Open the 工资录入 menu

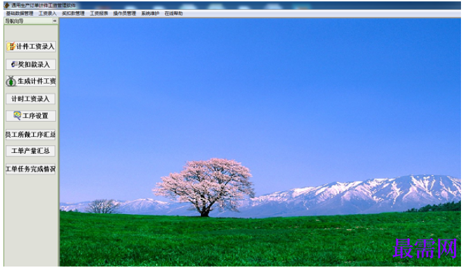pyautogui.click(x=47, y=13)
